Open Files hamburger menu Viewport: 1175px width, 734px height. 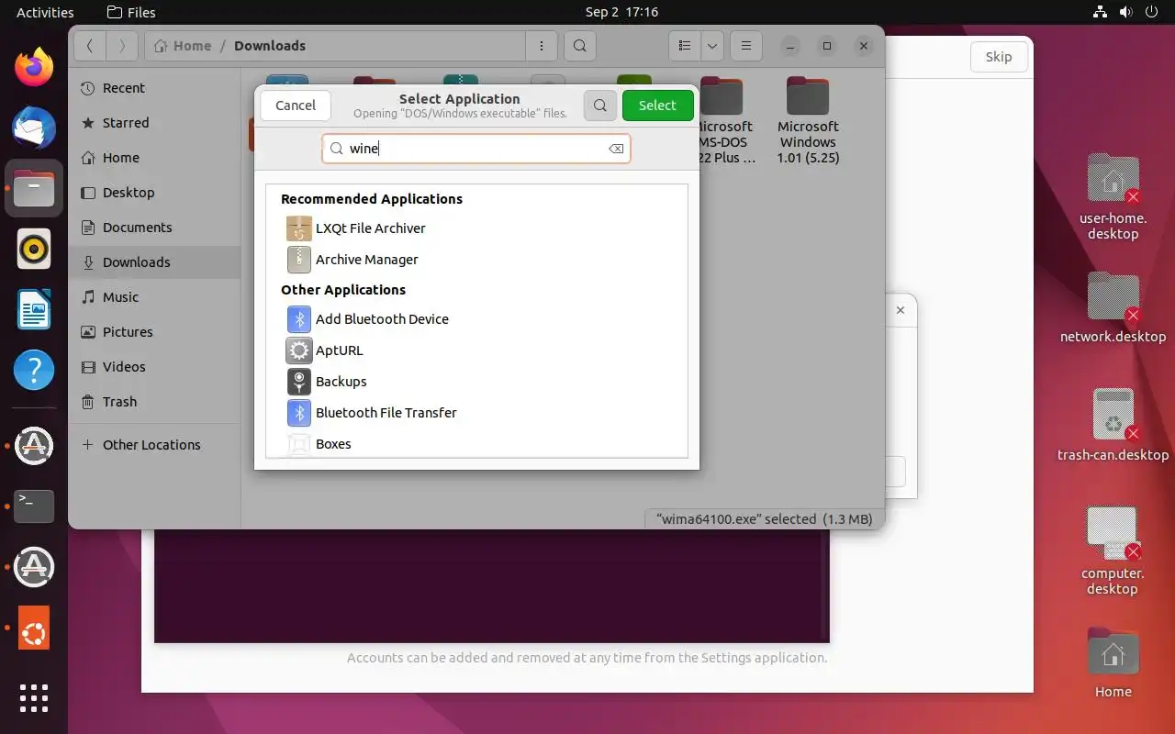pos(746,46)
